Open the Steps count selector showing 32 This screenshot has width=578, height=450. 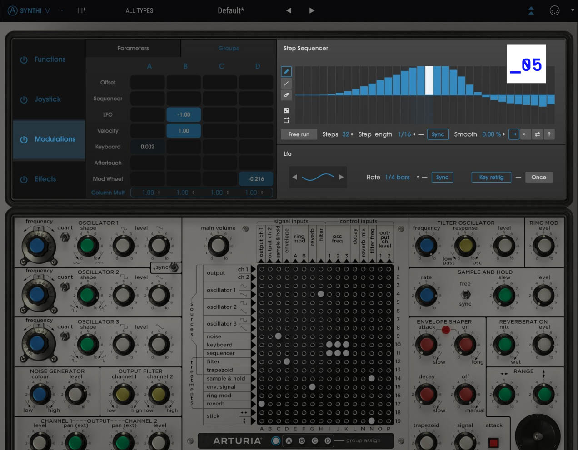[x=347, y=134]
